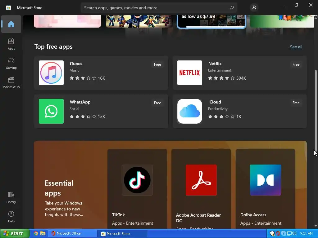Open the Adobe Acrobat Reader icon

[201, 180]
